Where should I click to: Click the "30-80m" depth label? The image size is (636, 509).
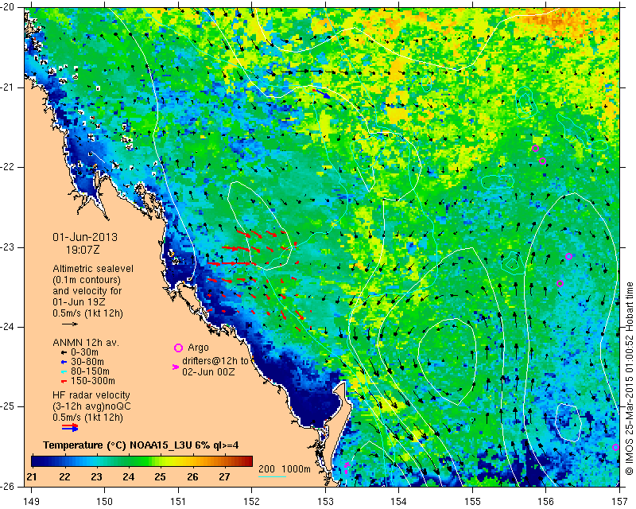pos(87,362)
